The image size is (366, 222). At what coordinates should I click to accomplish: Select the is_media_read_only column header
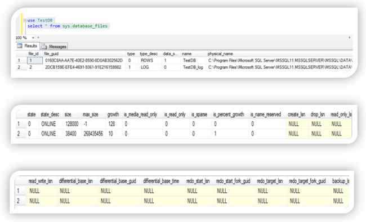(x=140, y=115)
